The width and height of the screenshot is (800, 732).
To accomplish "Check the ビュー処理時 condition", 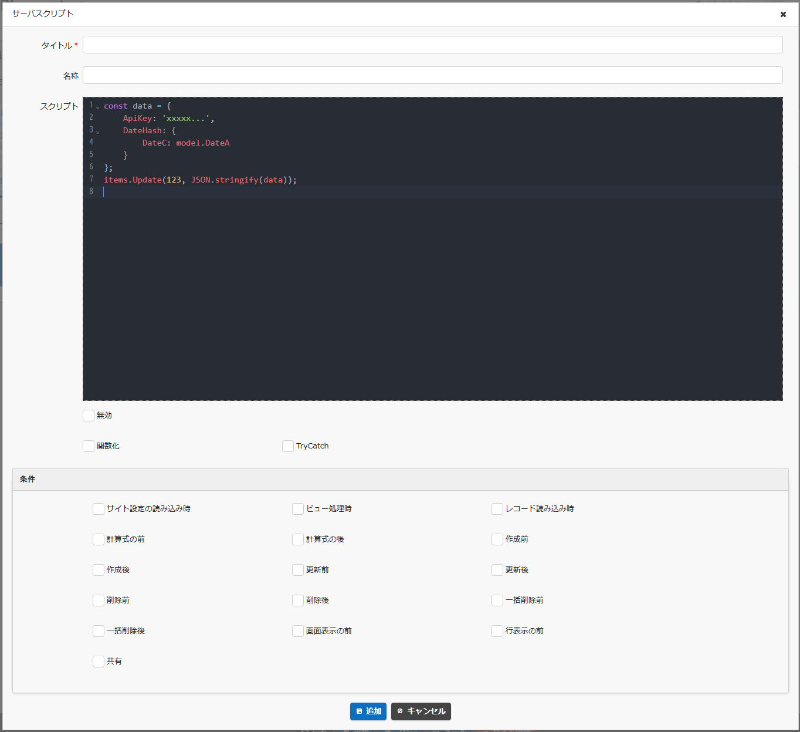I will click(x=297, y=509).
